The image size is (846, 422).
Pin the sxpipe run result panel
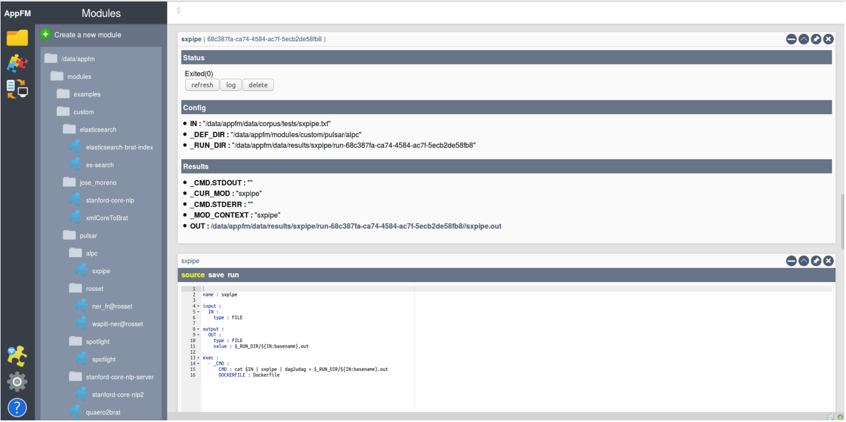[x=816, y=39]
